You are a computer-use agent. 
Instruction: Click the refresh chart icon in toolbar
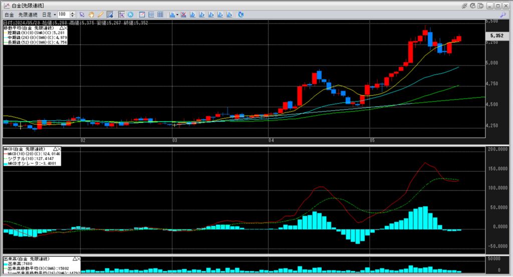[241, 15]
